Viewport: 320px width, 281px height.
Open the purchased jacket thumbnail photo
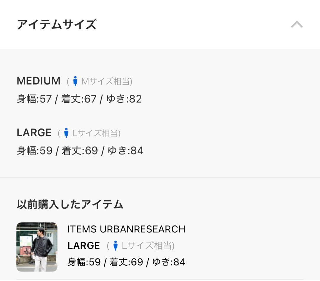click(x=37, y=247)
